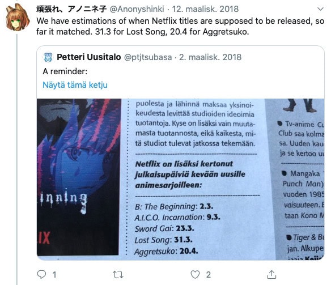This screenshot has width=331, height=285.
Task: Click the tweet text about Netflix estimations
Action: (180, 26)
